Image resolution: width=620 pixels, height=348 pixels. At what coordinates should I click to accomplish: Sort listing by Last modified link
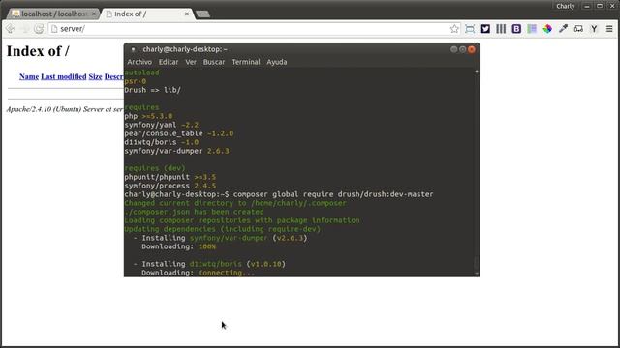[x=64, y=76]
